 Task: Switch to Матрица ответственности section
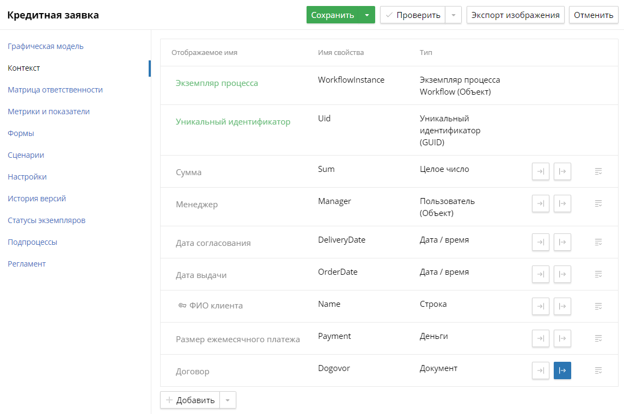[x=55, y=90]
